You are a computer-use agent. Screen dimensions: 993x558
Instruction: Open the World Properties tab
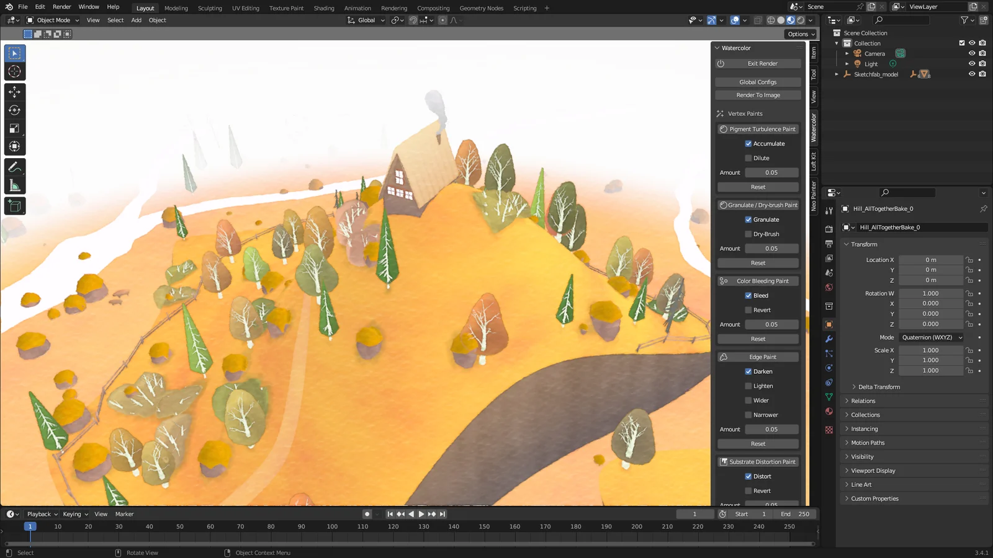(829, 289)
